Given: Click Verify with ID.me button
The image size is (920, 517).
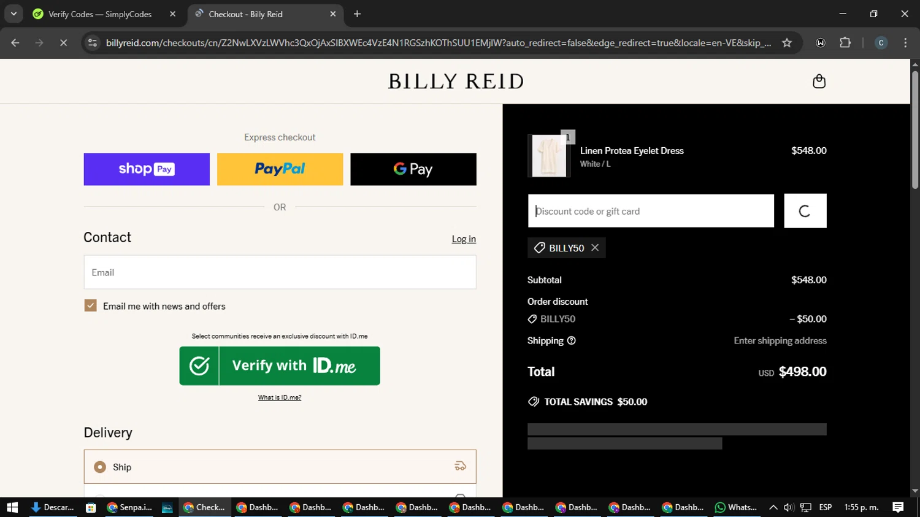Looking at the screenshot, I should pyautogui.click(x=280, y=366).
